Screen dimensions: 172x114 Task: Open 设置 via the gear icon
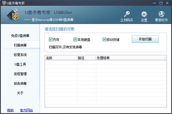click(144, 14)
